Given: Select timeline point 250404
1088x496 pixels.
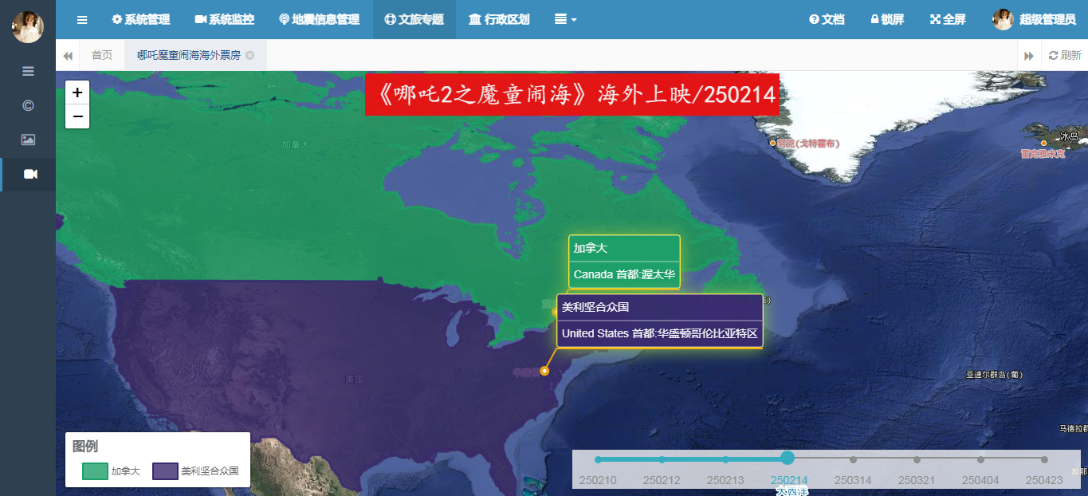Looking at the screenshot, I should [980, 459].
